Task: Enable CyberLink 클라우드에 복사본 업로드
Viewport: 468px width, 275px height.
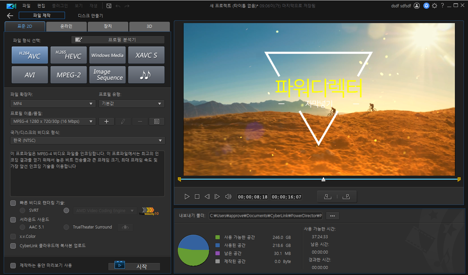Action: coord(13,246)
